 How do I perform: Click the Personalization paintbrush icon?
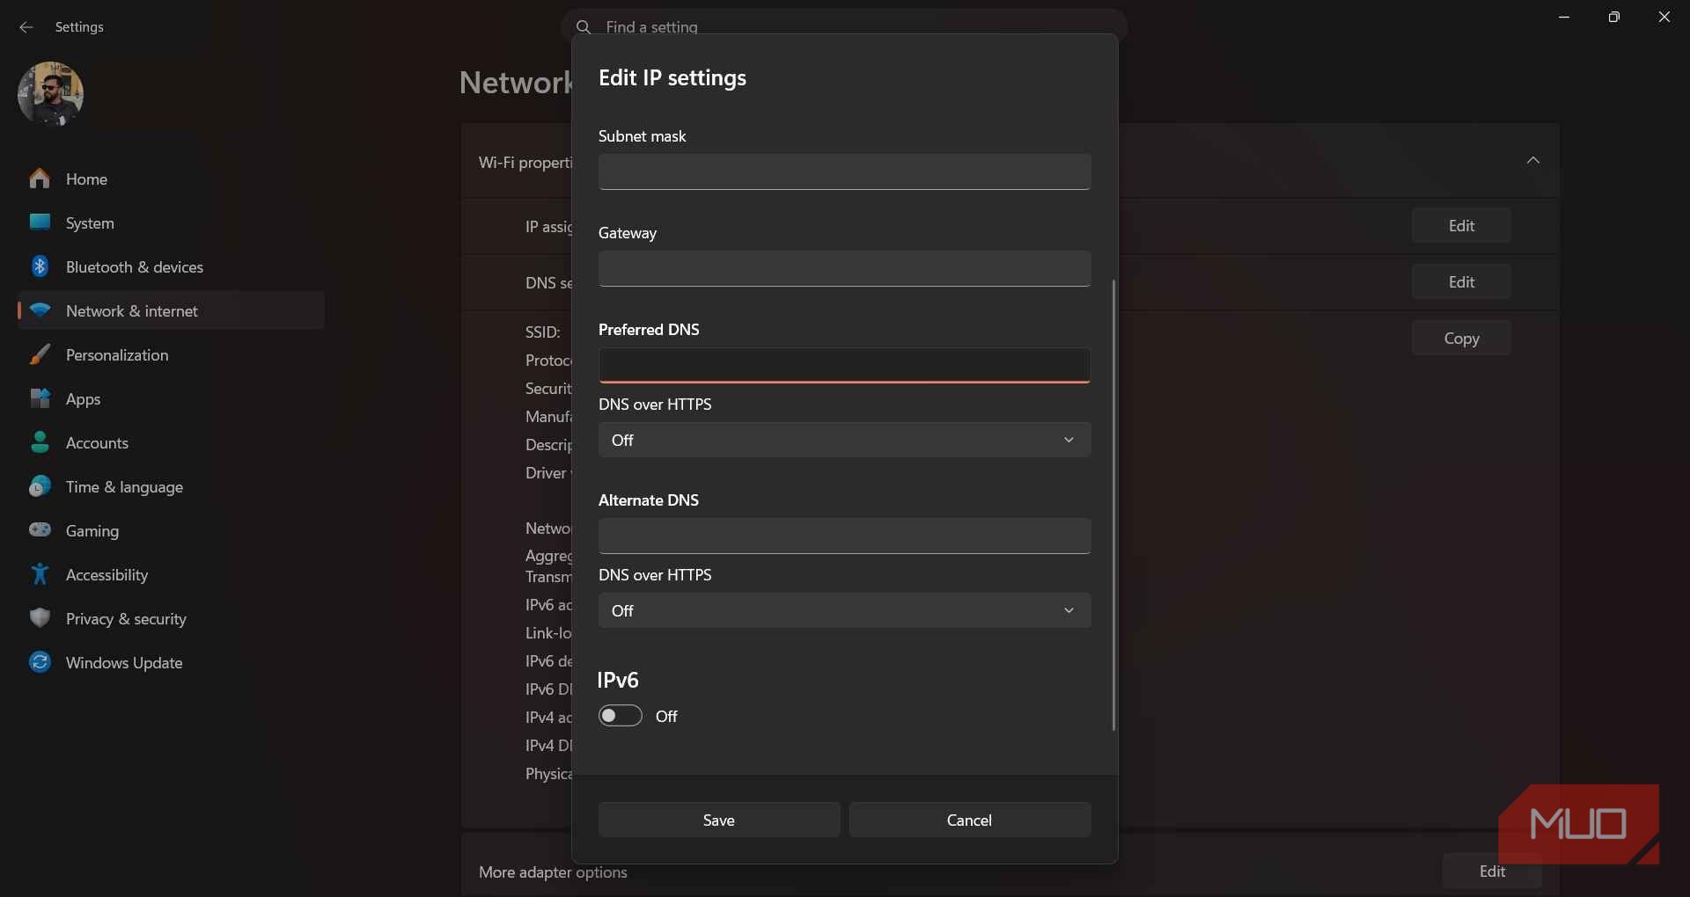(x=40, y=354)
